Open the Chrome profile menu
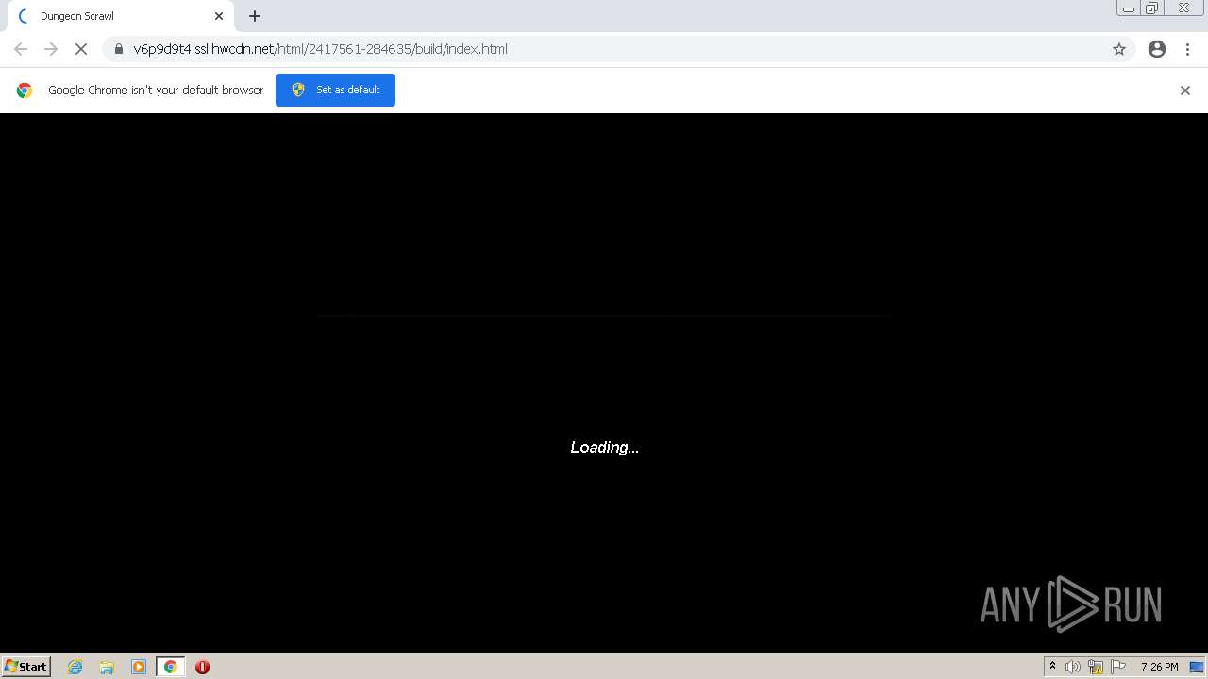 pyautogui.click(x=1157, y=49)
